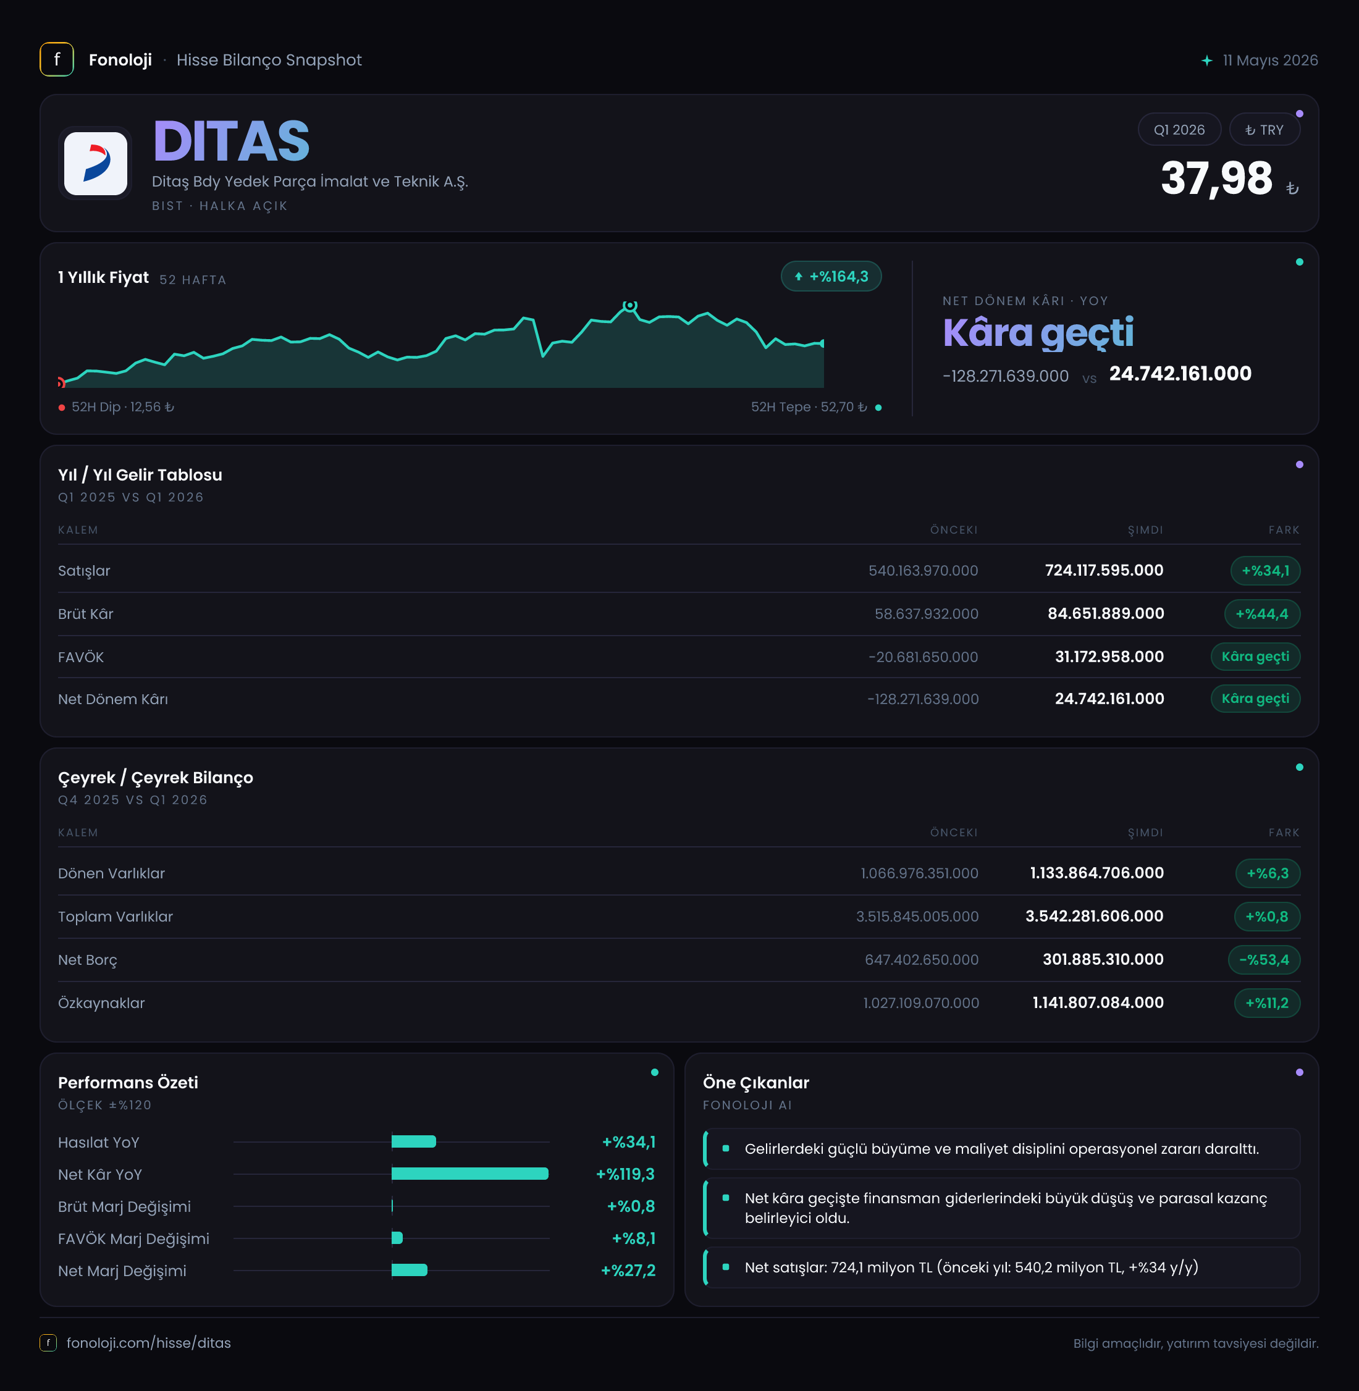Click the +%164,3 yearly change badge

831,277
